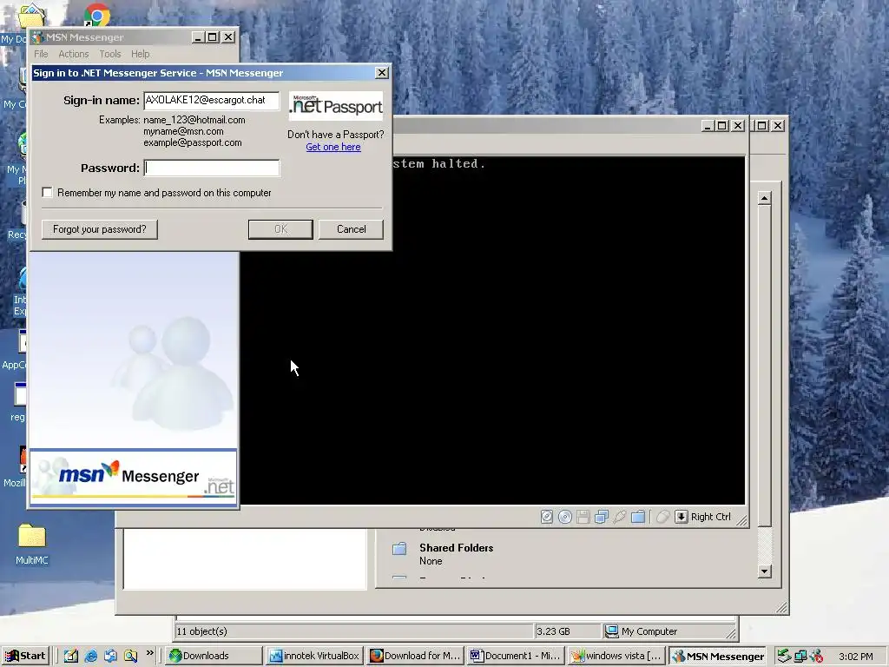Viewport: 889px width, 667px height.
Task: Click the Shared Folders heading in VirtualBox details
Action: [x=457, y=548]
